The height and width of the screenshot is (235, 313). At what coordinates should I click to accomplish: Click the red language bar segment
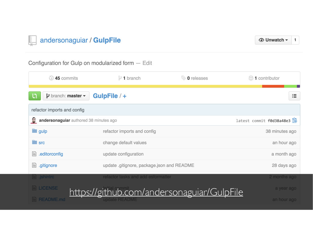click(x=273, y=86)
